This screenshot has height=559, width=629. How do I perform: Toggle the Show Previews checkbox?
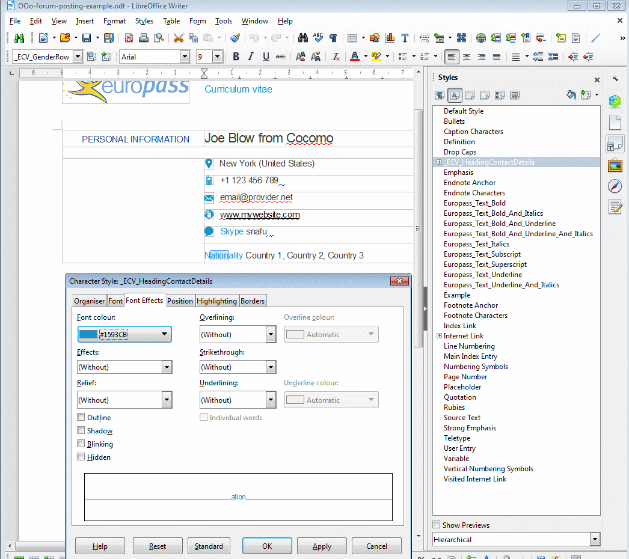(x=437, y=525)
